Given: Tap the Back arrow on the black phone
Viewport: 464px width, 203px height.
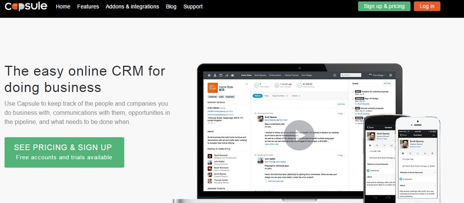Looking at the screenshot, I should coord(368,127).
